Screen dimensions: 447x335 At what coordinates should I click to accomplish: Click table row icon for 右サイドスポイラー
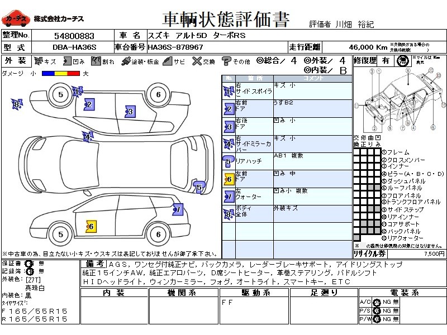point(229,91)
